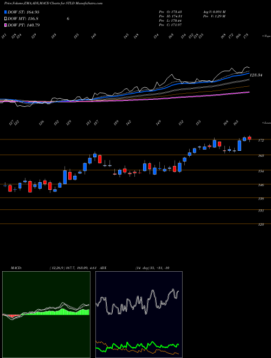Click inside the dark blue ADX indicator panel
The height and width of the screenshot is (358, 271).
tap(139, 315)
